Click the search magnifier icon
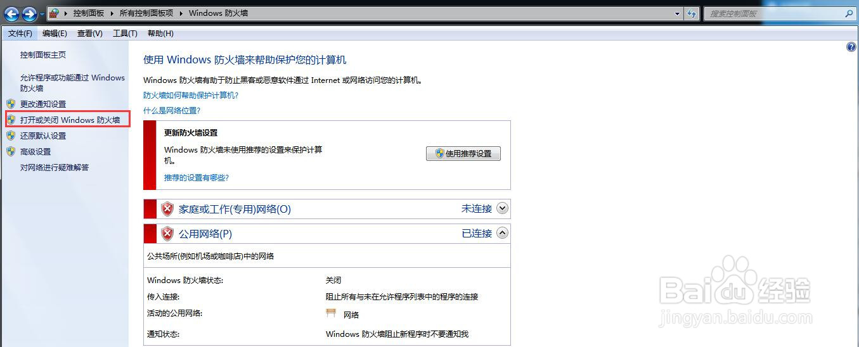859x347 pixels. (x=849, y=13)
